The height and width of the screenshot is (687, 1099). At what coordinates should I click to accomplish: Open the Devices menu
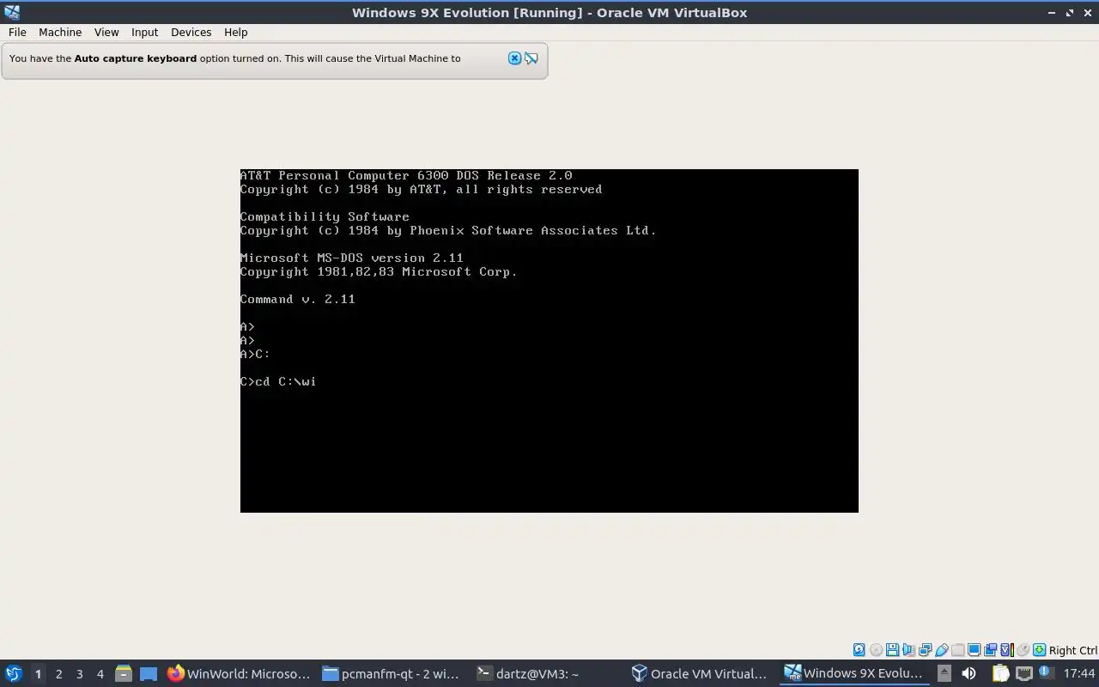click(x=191, y=32)
